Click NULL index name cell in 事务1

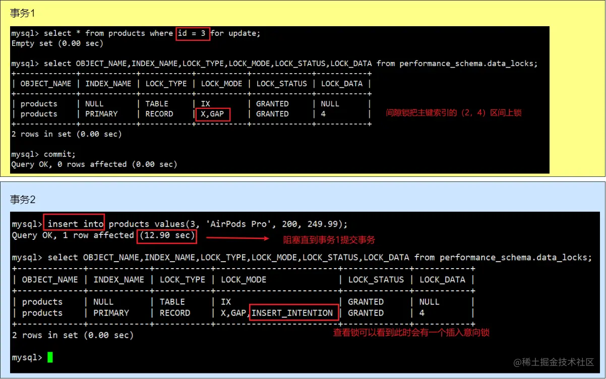point(94,104)
